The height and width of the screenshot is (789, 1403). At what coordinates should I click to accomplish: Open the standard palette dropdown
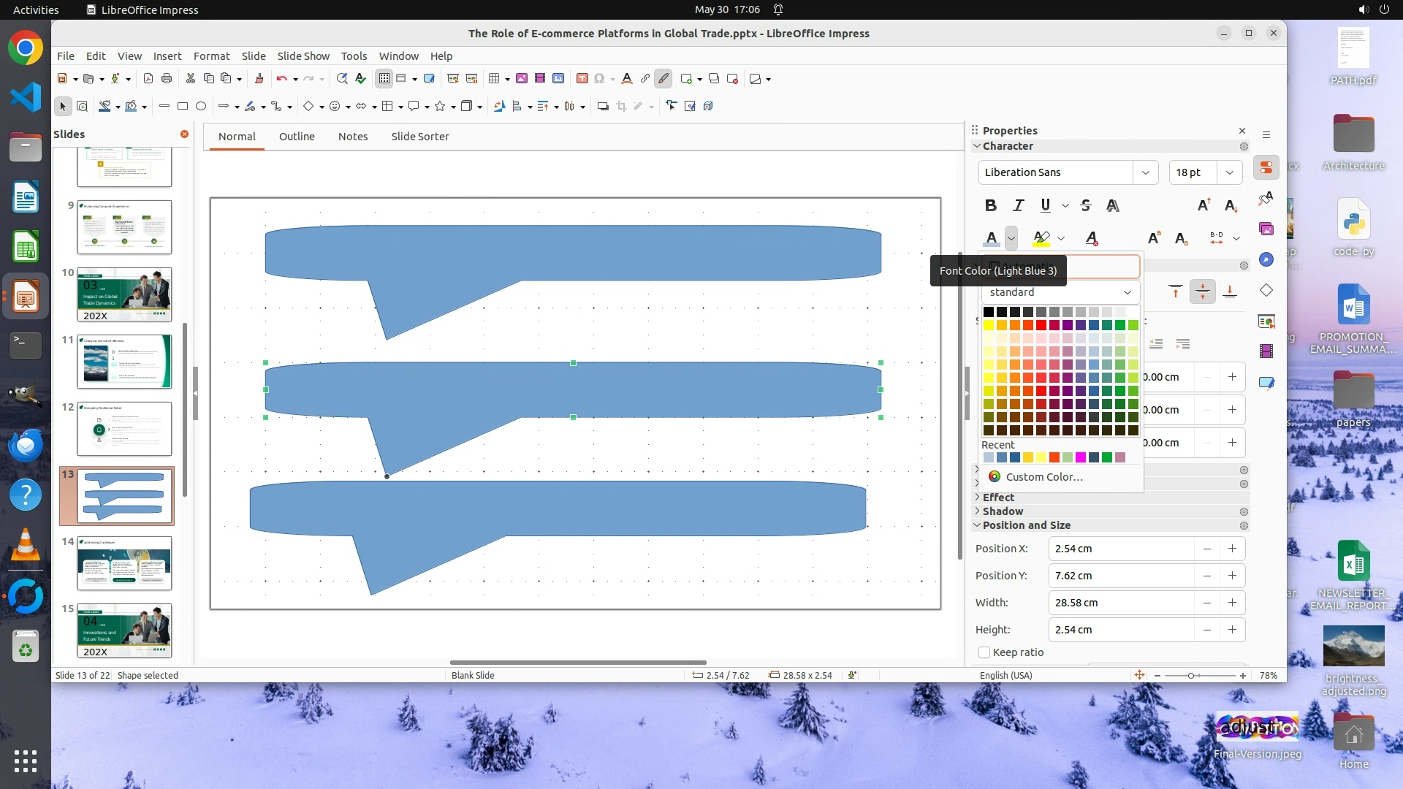pos(1060,292)
